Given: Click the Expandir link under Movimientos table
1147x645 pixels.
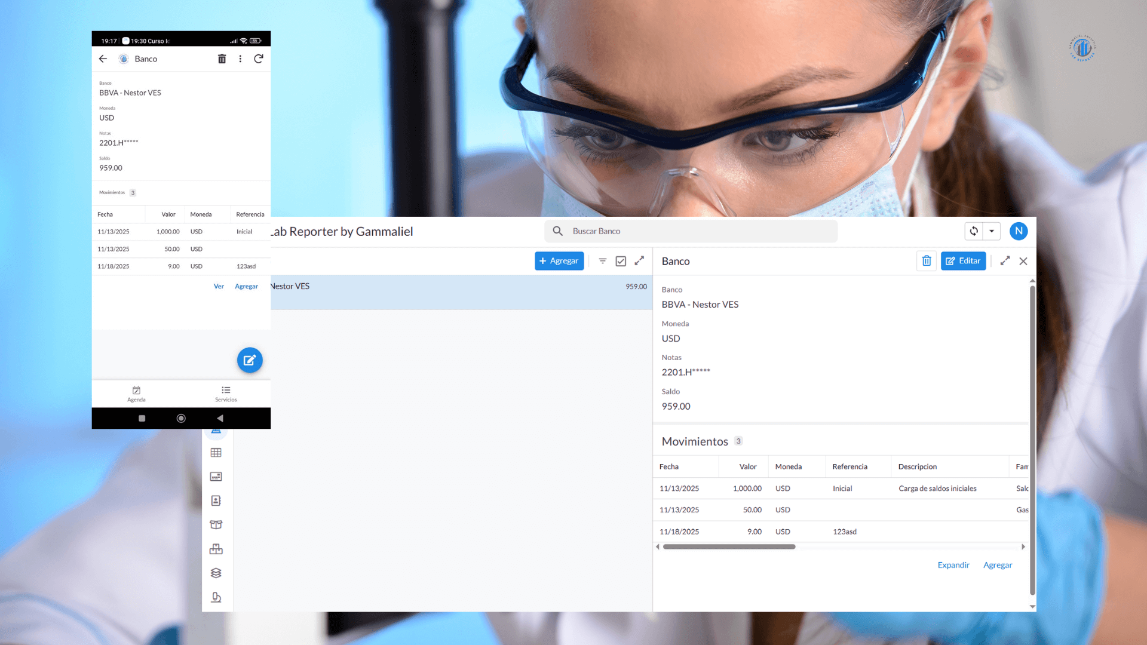Looking at the screenshot, I should point(953,565).
